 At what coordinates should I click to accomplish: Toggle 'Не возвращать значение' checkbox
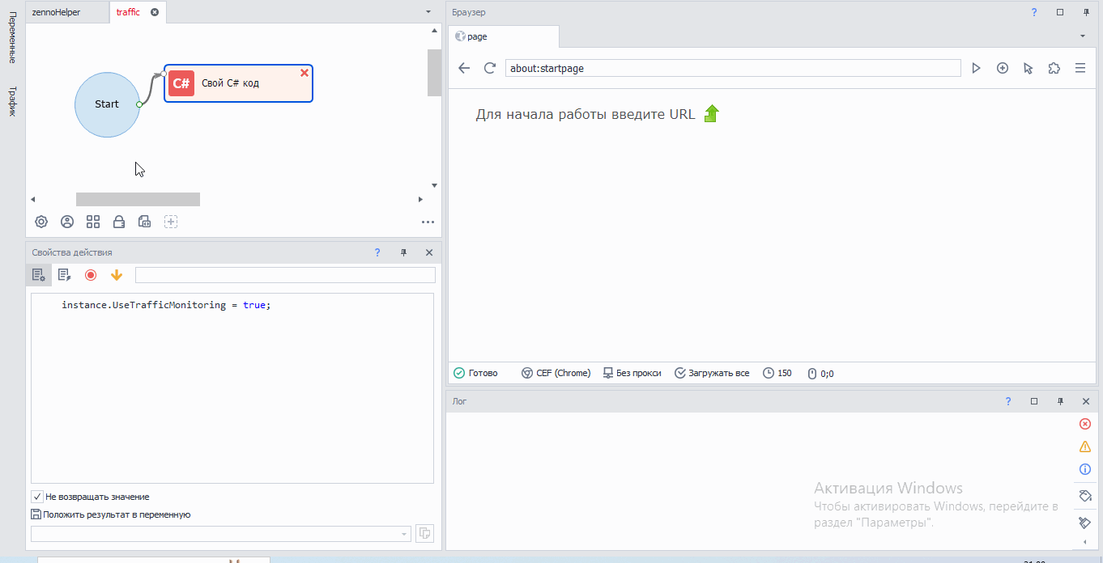37,497
